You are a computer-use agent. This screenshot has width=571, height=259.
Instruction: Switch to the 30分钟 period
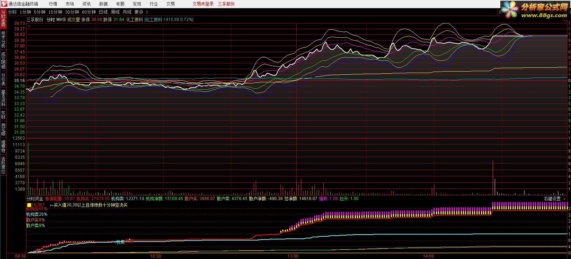[x=72, y=12]
